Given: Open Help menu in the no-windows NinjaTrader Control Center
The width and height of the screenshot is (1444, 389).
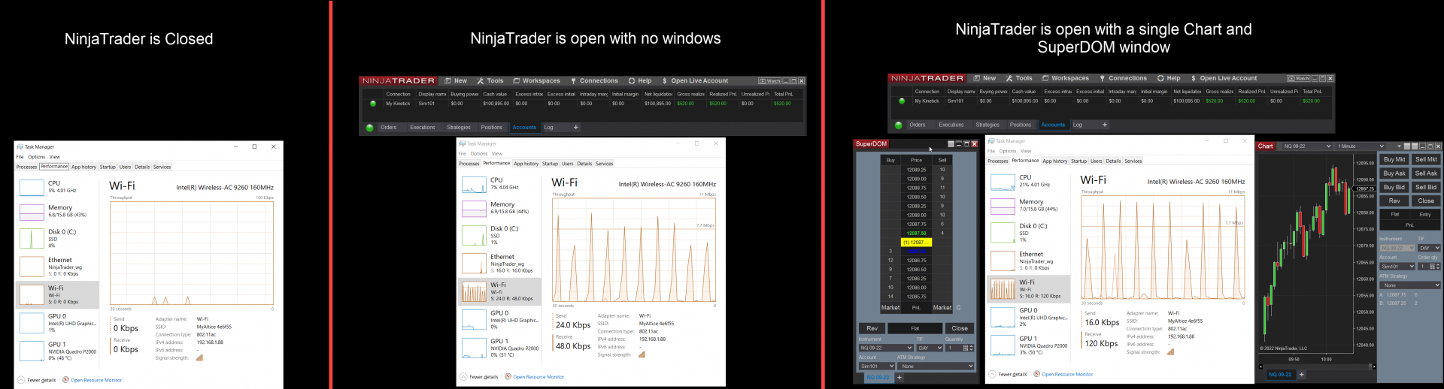Looking at the screenshot, I should (640, 81).
